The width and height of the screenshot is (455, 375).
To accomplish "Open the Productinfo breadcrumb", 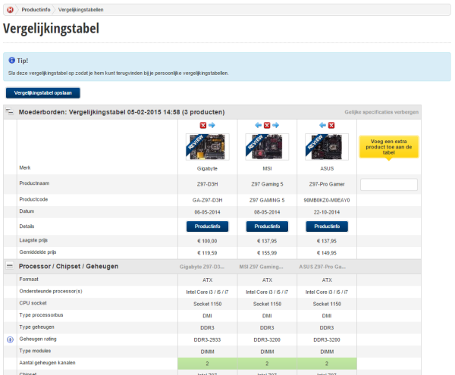I will (36, 10).
